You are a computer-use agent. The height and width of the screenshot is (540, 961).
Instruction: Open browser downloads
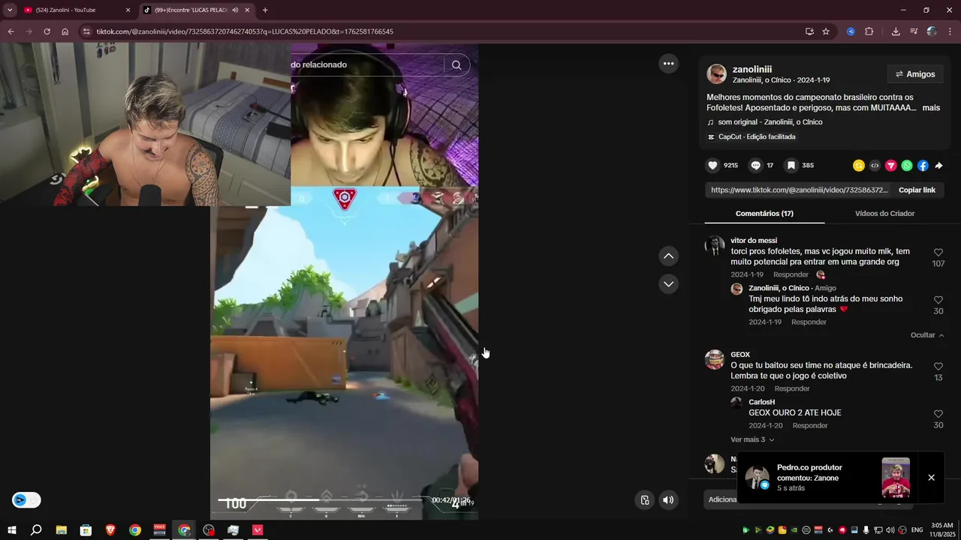pyautogui.click(x=896, y=31)
